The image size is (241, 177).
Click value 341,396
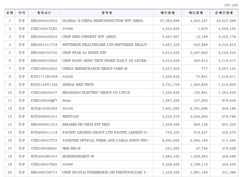tap(229, 173)
